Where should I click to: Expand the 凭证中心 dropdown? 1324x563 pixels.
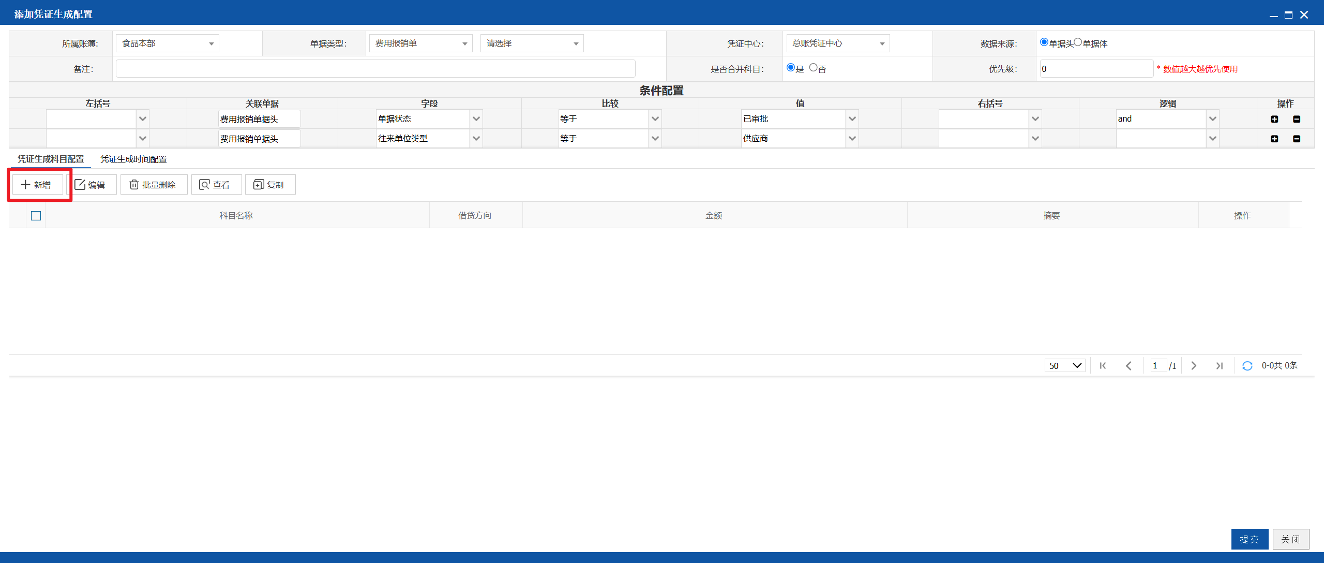[838, 43]
